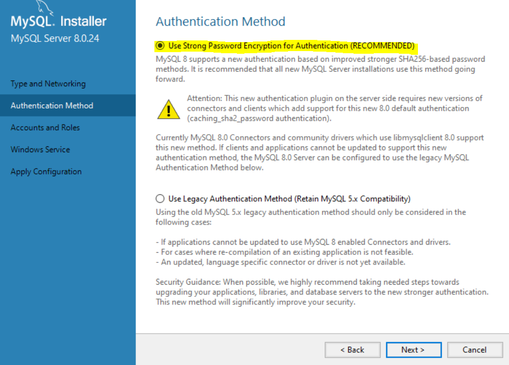Click the MySQL Installer title text
The width and height of the screenshot is (509, 365).
[59, 21]
